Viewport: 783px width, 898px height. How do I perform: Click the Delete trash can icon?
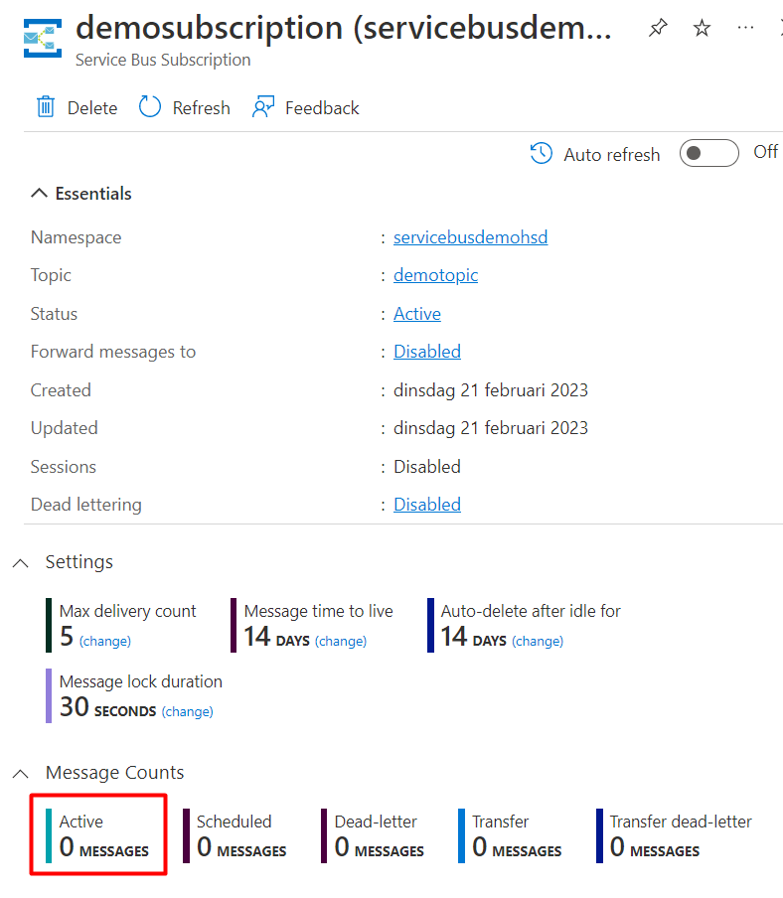tap(46, 107)
